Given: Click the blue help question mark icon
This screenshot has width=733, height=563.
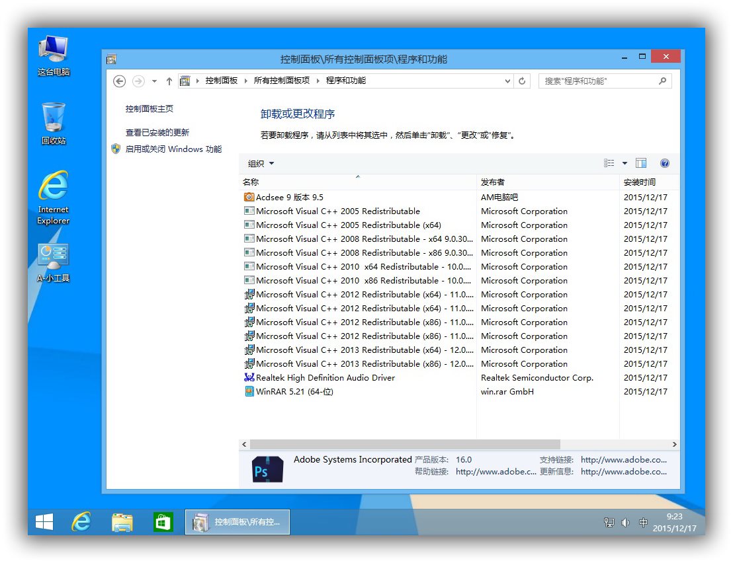Looking at the screenshot, I should (x=665, y=163).
